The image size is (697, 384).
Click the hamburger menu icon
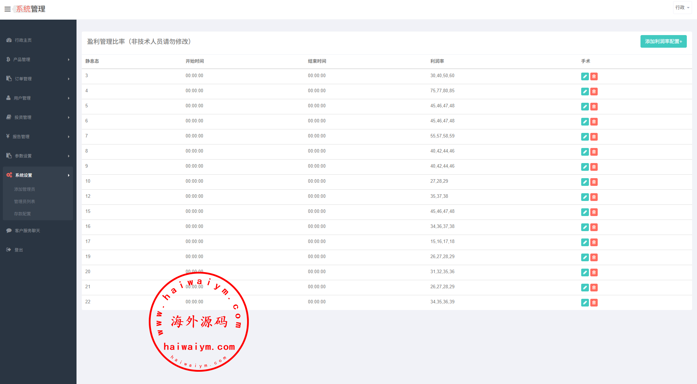click(7, 9)
